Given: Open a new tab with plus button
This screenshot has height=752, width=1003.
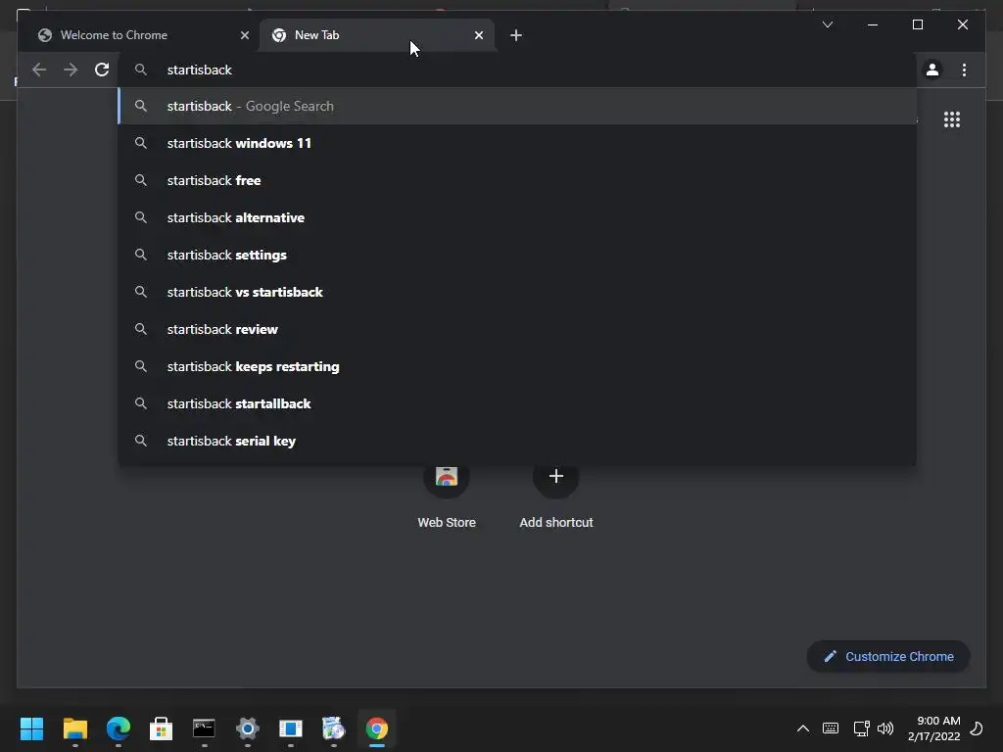Looking at the screenshot, I should coord(516,35).
